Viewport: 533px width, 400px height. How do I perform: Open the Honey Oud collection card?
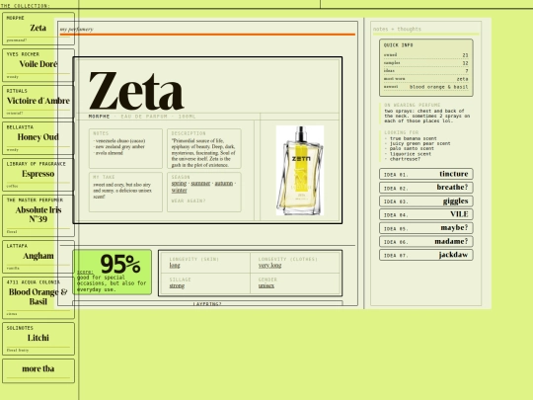(38, 138)
